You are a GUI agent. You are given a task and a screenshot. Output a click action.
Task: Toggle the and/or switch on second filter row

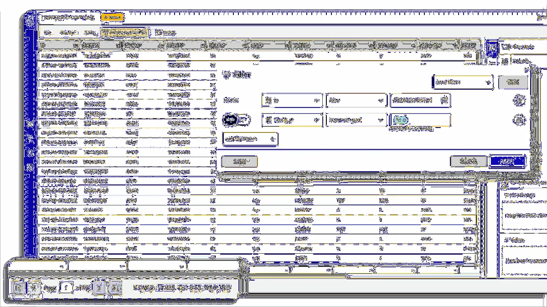tap(237, 120)
